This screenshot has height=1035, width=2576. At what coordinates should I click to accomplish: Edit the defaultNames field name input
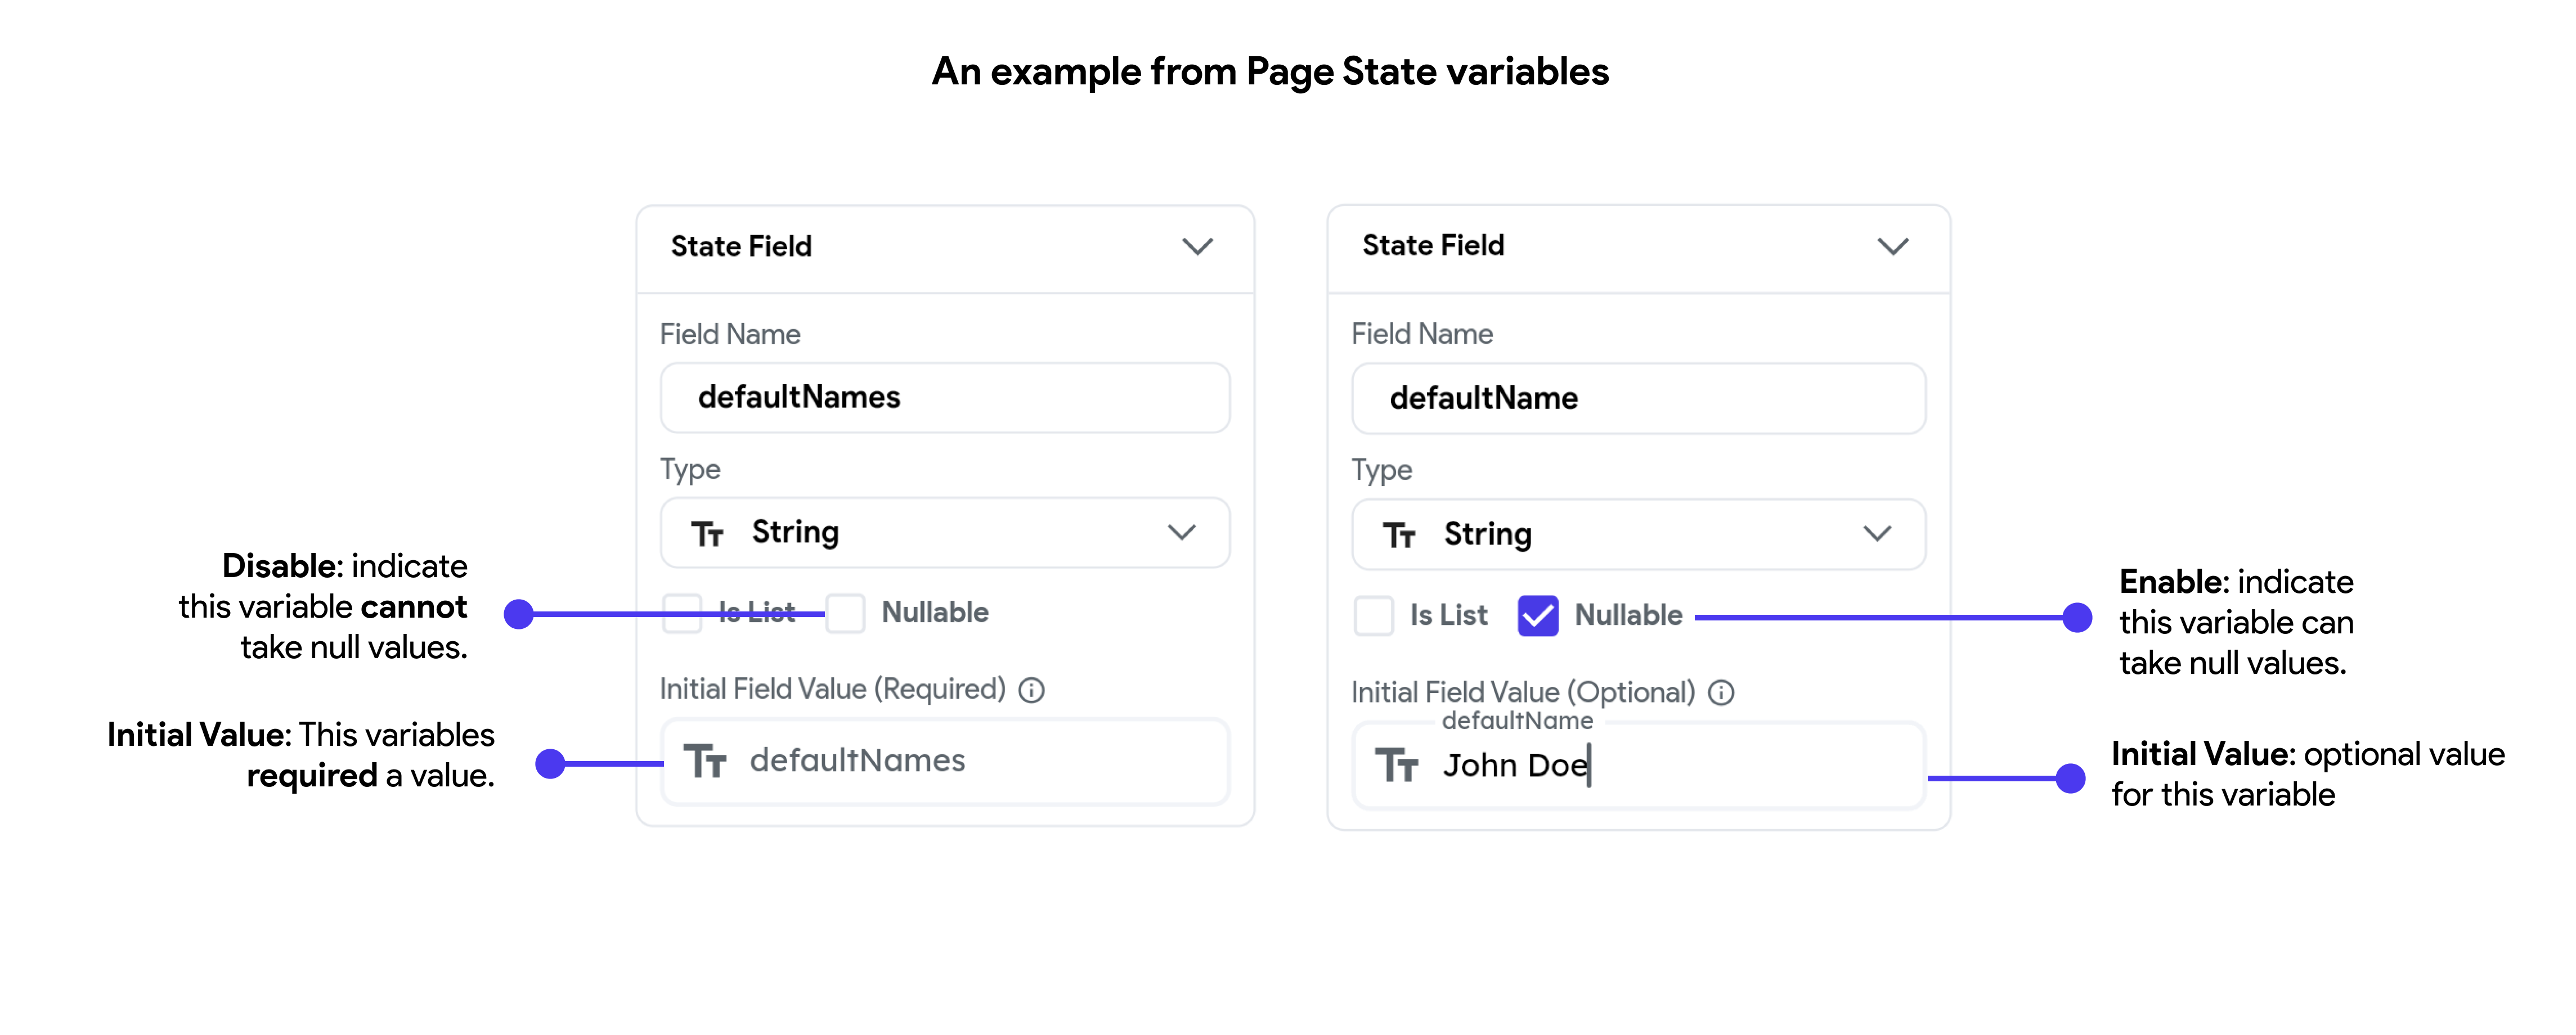coord(945,398)
